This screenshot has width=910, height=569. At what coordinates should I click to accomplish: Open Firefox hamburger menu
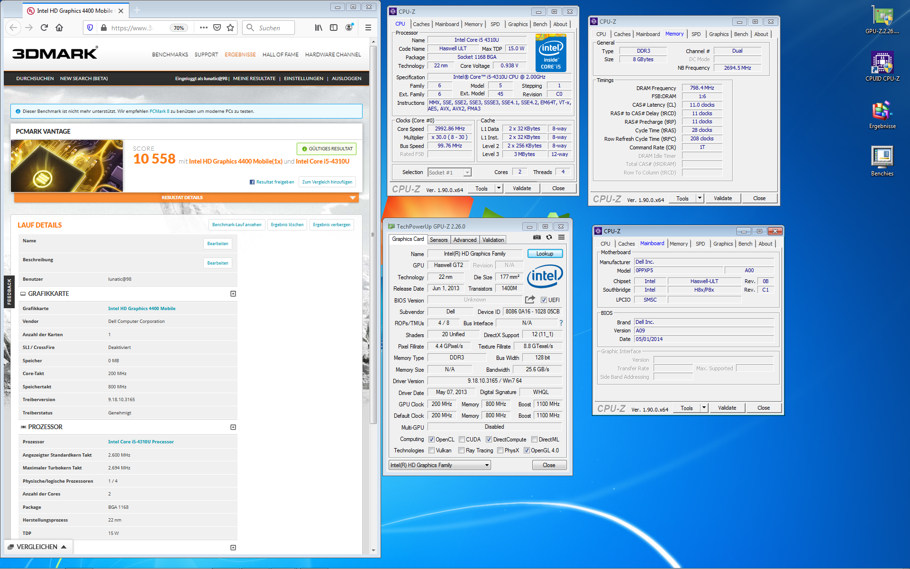(368, 28)
